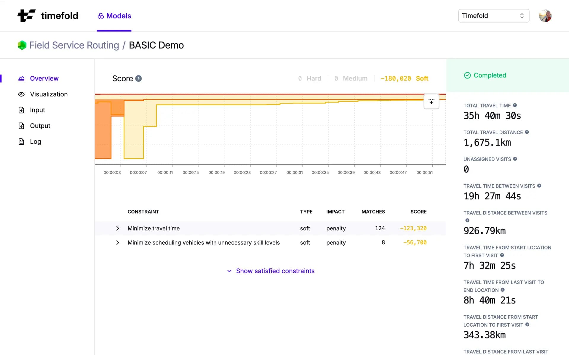Open the Visualization panel via the eye icon
The image size is (569, 355).
click(x=22, y=94)
